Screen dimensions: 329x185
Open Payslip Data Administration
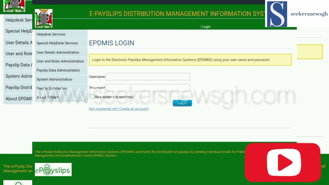pos(58,70)
